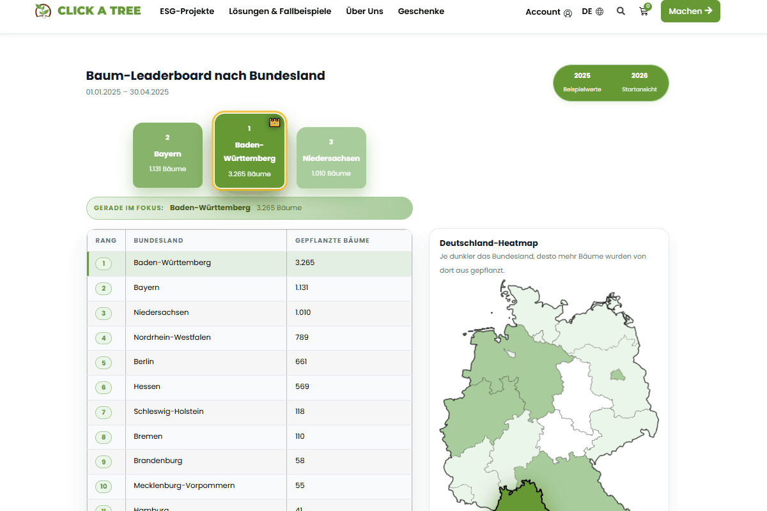Focus the Bayern card in the podium
Screen dimensions: 767x511
[167, 155]
